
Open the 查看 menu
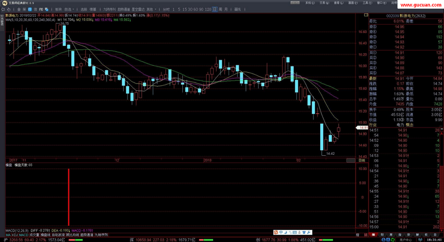pos(338,3)
